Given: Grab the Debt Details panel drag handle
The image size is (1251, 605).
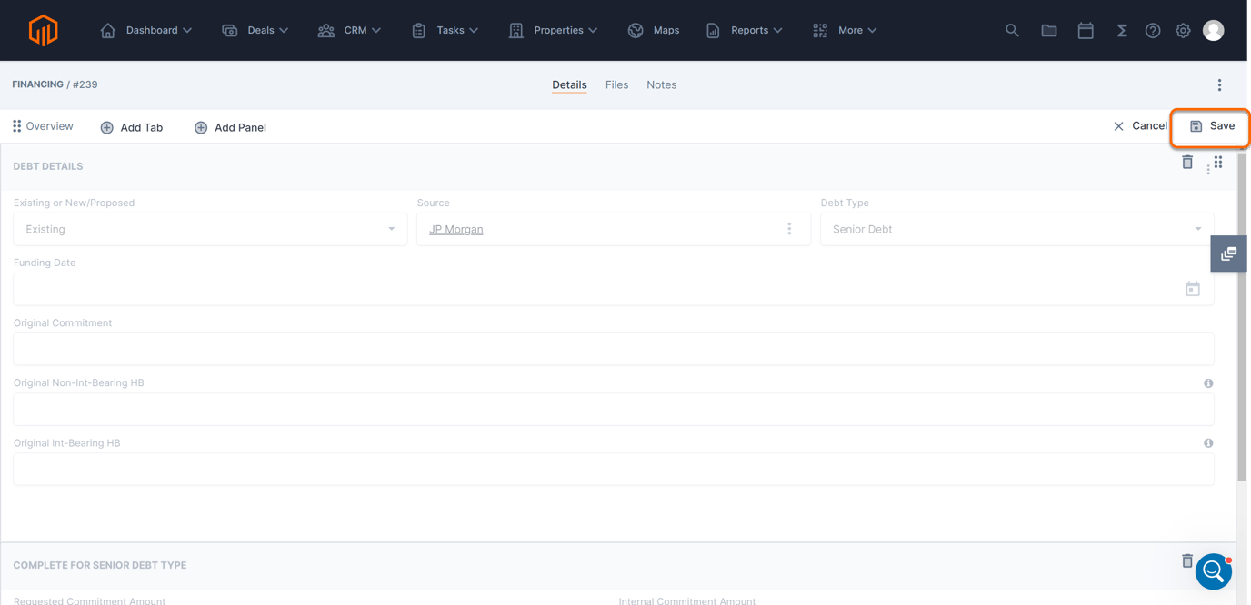Looking at the screenshot, I should pyautogui.click(x=1218, y=162).
